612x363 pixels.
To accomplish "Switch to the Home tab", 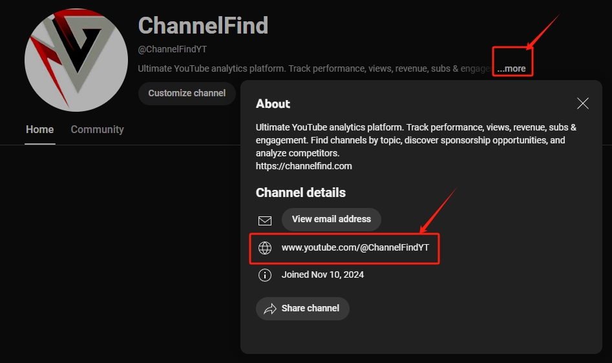I will coord(39,129).
